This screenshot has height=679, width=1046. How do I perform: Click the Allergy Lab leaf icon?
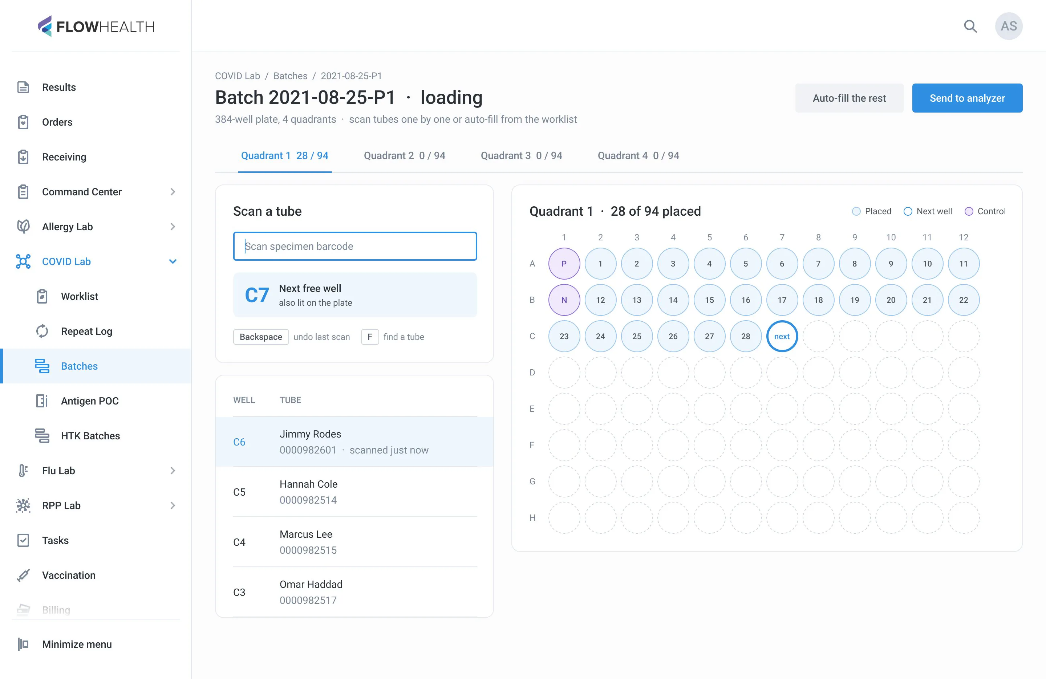(x=23, y=226)
